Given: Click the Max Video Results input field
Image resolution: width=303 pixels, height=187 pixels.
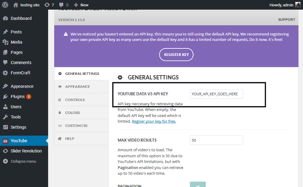Looking at the screenshot, I should click(x=216, y=140).
